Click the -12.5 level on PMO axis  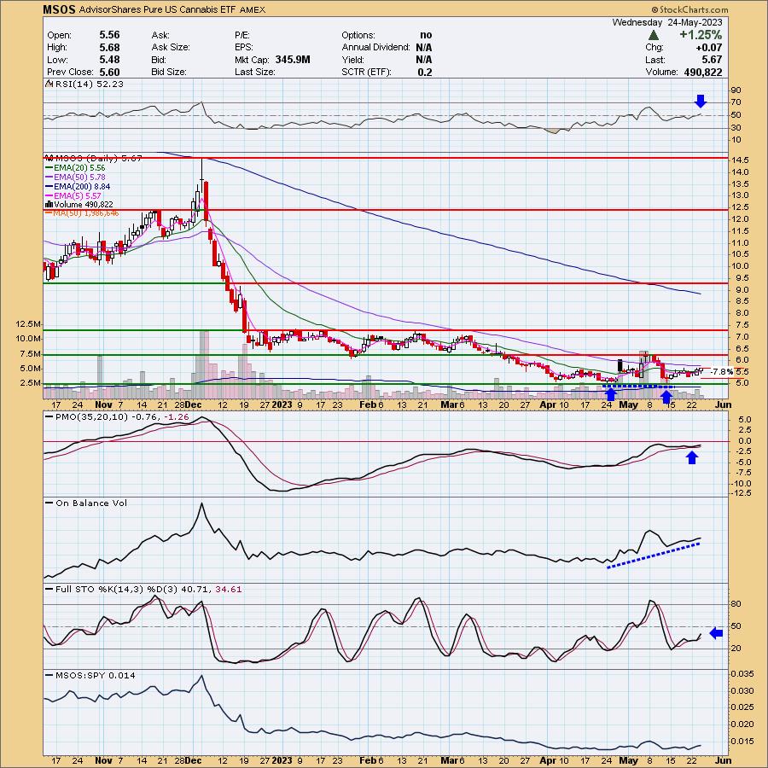click(741, 493)
